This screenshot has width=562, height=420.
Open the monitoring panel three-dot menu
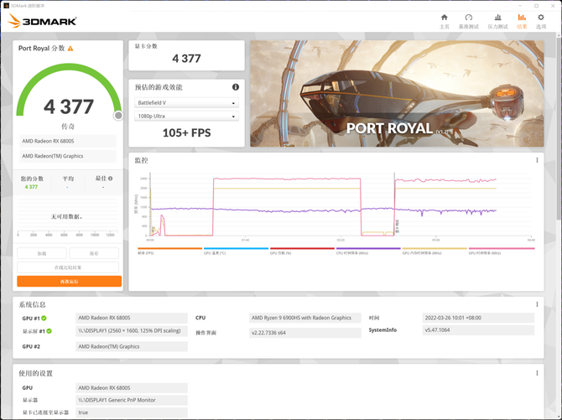coord(537,160)
